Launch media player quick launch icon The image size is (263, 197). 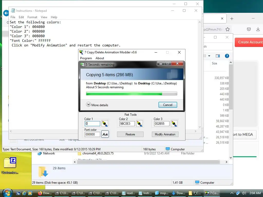[30, 193]
